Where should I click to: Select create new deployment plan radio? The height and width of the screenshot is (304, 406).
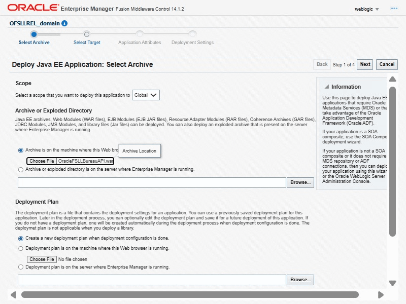[x=21, y=238]
